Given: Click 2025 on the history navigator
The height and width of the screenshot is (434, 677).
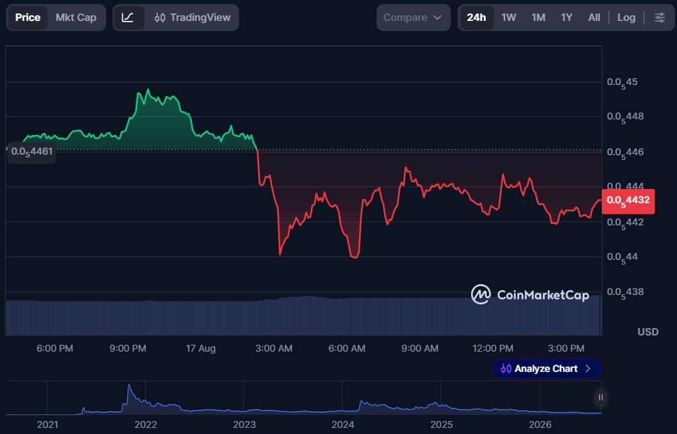Looking at the screenshot, I should 441,425.
